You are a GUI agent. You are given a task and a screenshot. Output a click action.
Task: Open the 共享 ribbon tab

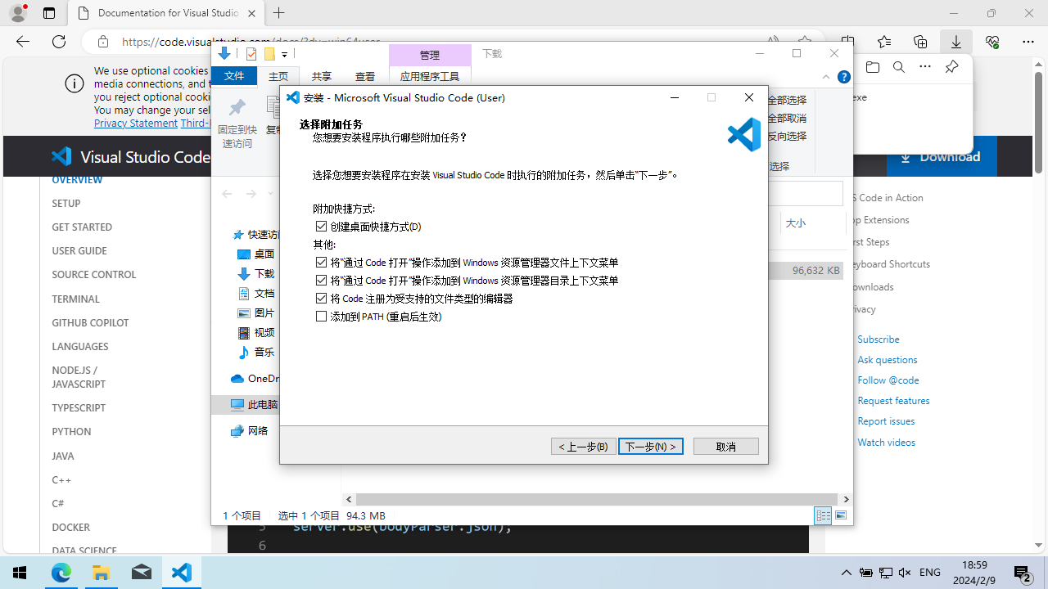322,76
